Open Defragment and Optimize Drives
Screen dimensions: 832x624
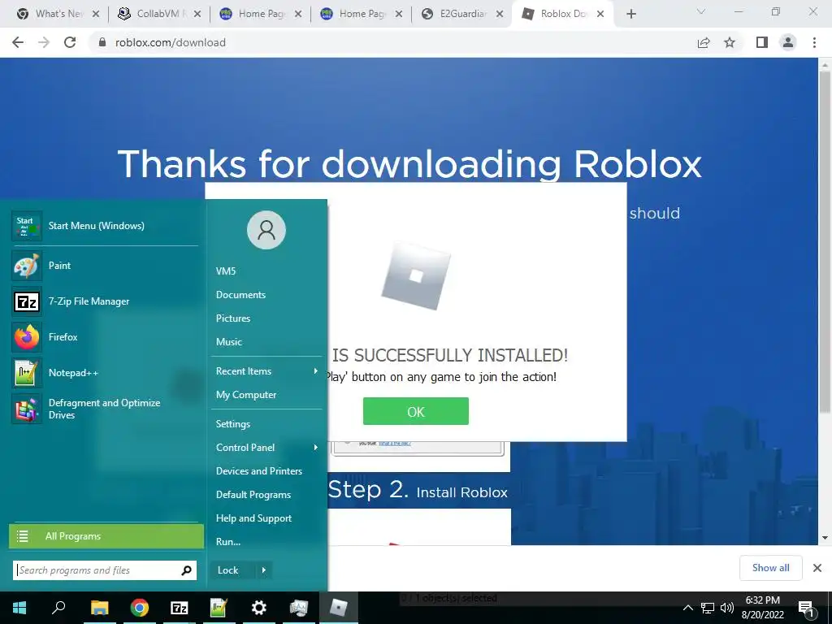[x=105, y=409]
